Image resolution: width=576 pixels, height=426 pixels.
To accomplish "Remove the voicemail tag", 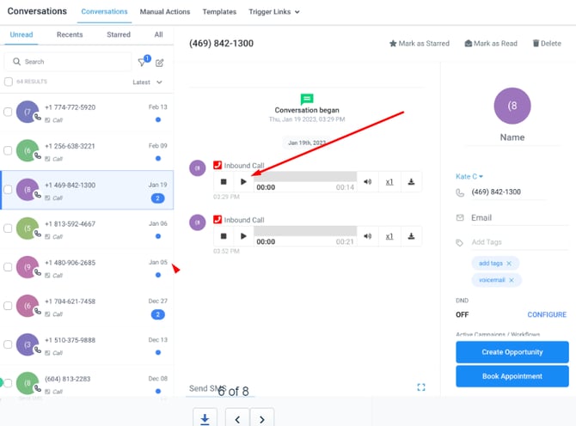I will click(511, 280).
